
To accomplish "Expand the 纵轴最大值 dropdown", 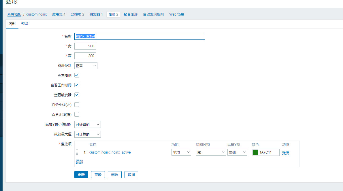I will [x=88, y=134].
